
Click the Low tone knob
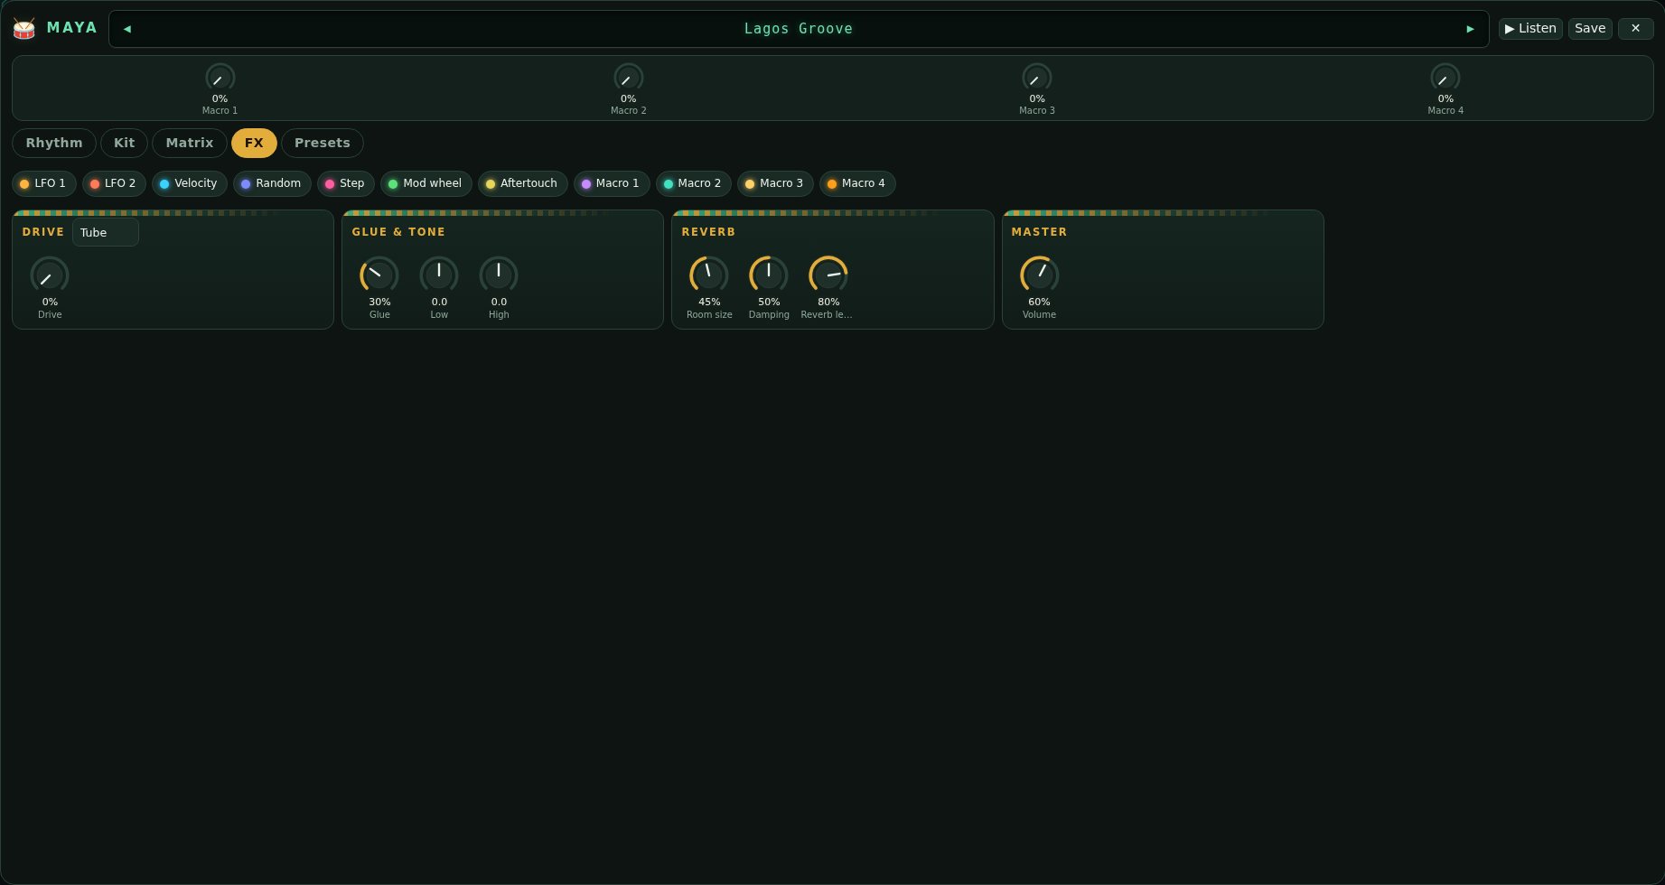pos(439,275)
